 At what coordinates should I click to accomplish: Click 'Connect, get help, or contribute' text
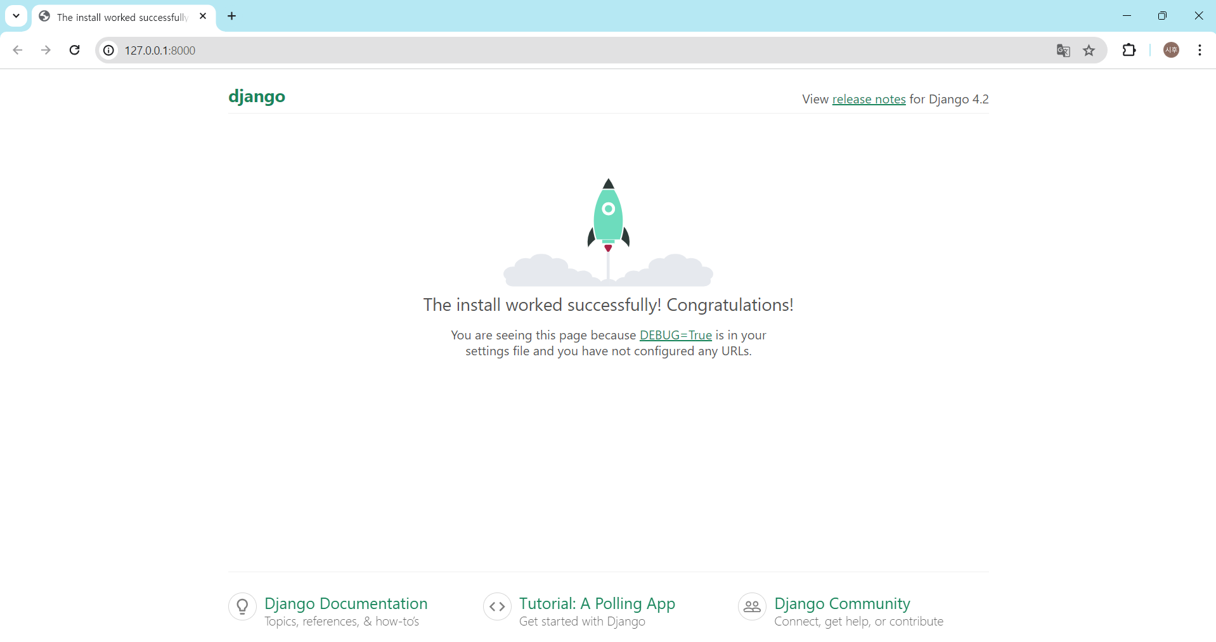[x=858, y=622]
